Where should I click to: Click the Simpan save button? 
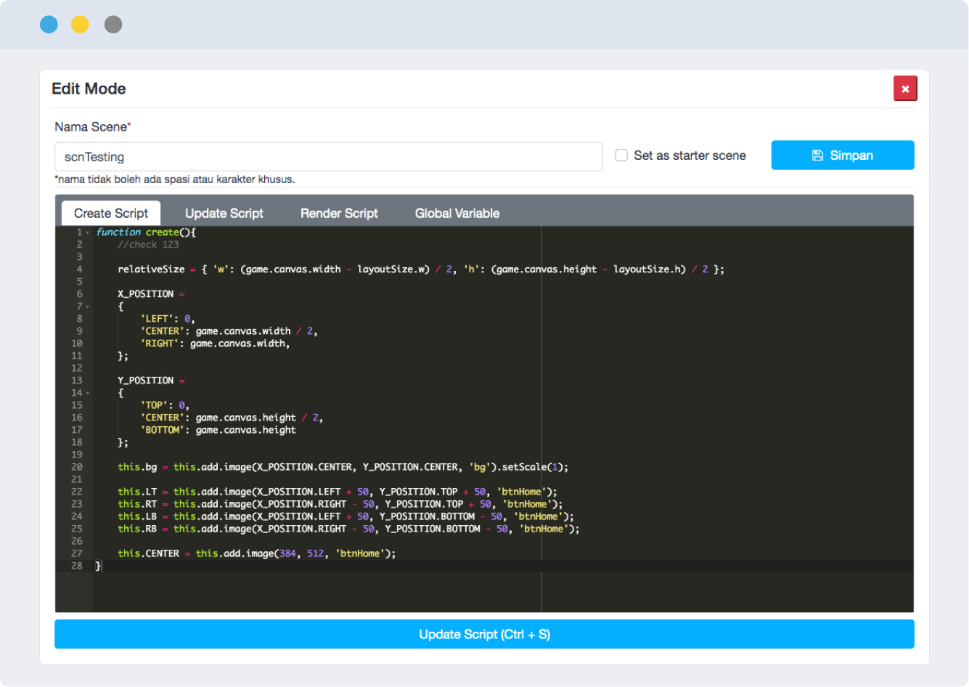coord(843,155)
